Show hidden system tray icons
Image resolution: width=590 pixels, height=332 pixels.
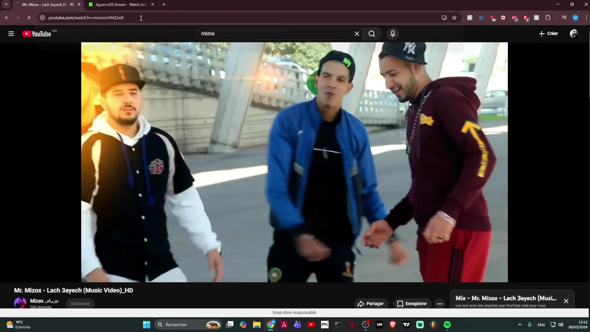[x=519, y=325]
